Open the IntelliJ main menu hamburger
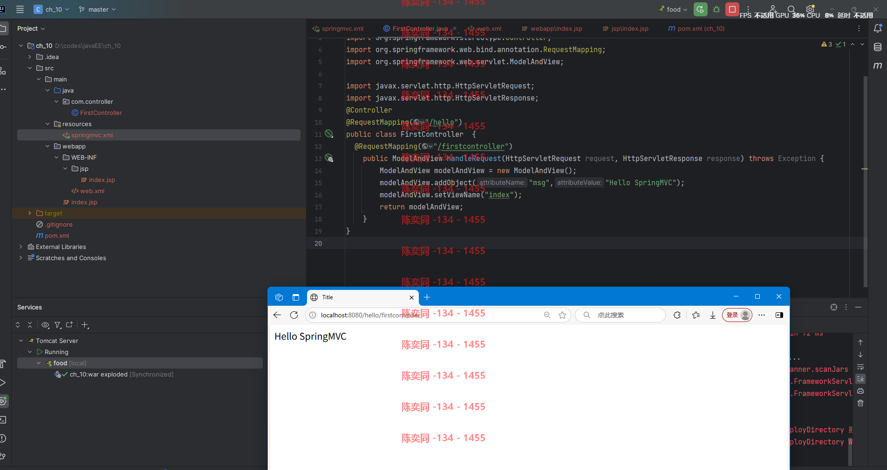This screenshot has height=470, width=887. [20, 9]
